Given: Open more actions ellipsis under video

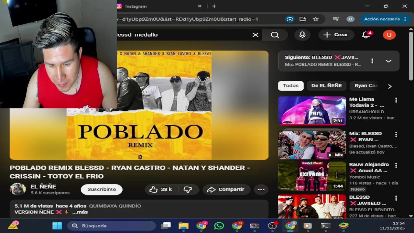Looking at the screenshot, I should (x=261, y=189).
